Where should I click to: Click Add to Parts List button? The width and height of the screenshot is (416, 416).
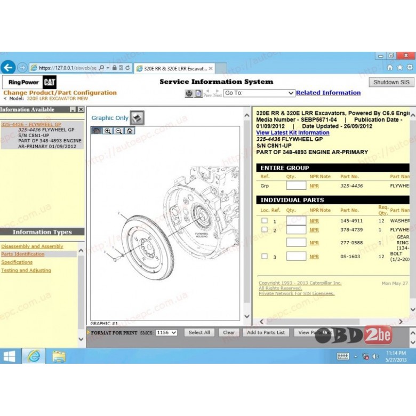[x=266, y=332]
